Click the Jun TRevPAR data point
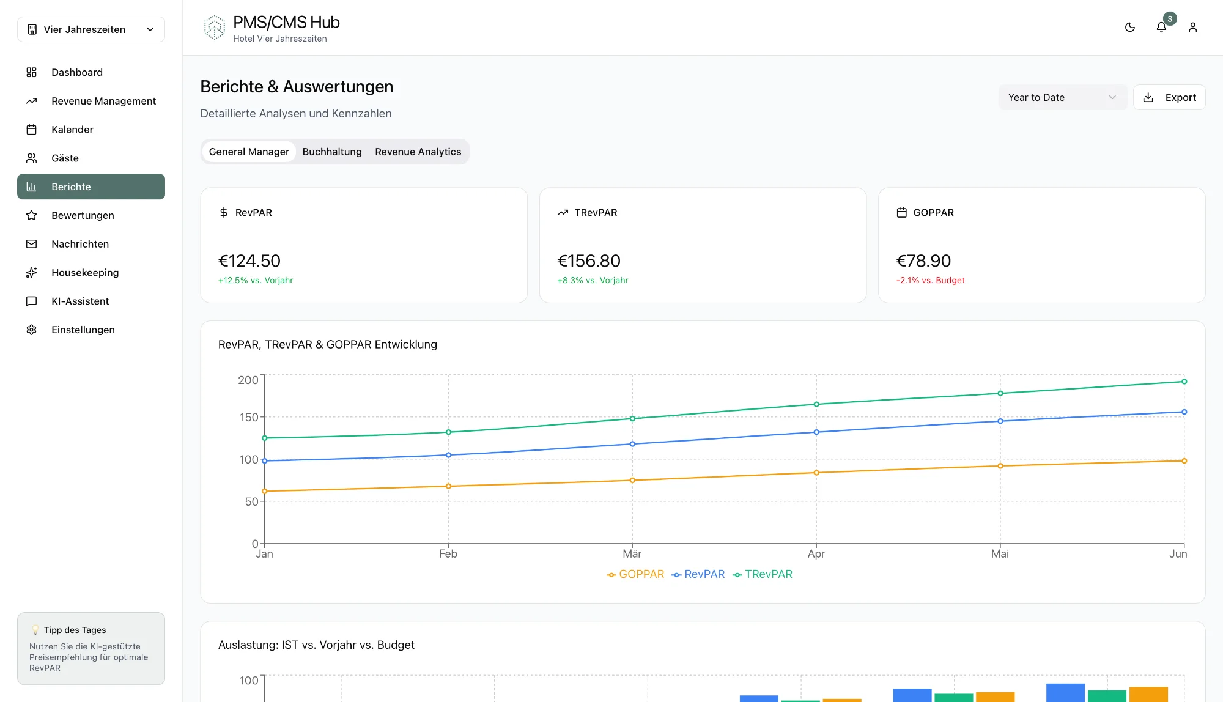 point(1184,382)
